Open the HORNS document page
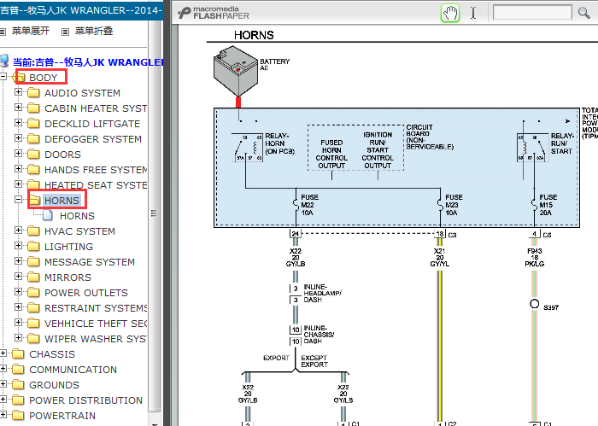The height and width of the screenshot is (426, 598). pyautogui.click(x=77, y=216)
